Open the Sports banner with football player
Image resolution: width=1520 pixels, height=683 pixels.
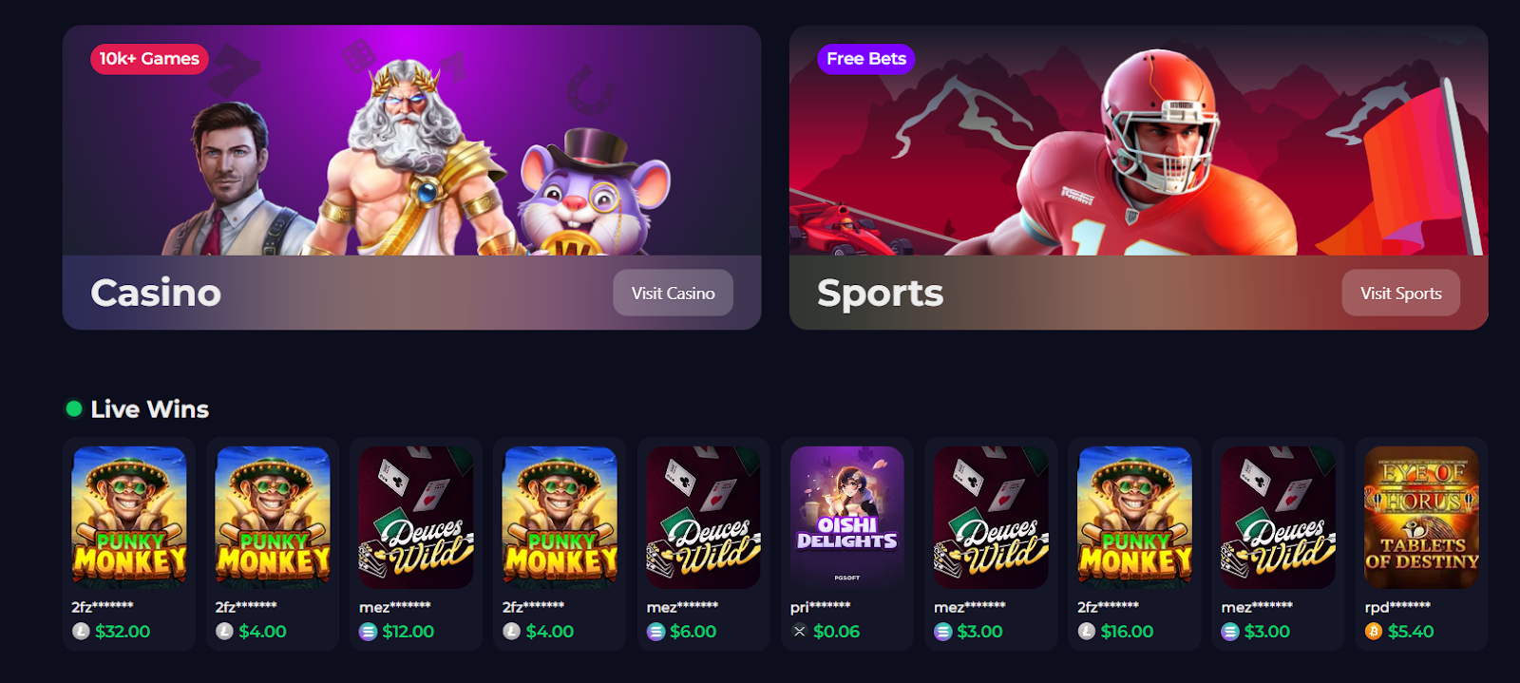(x=1138, y=141)
